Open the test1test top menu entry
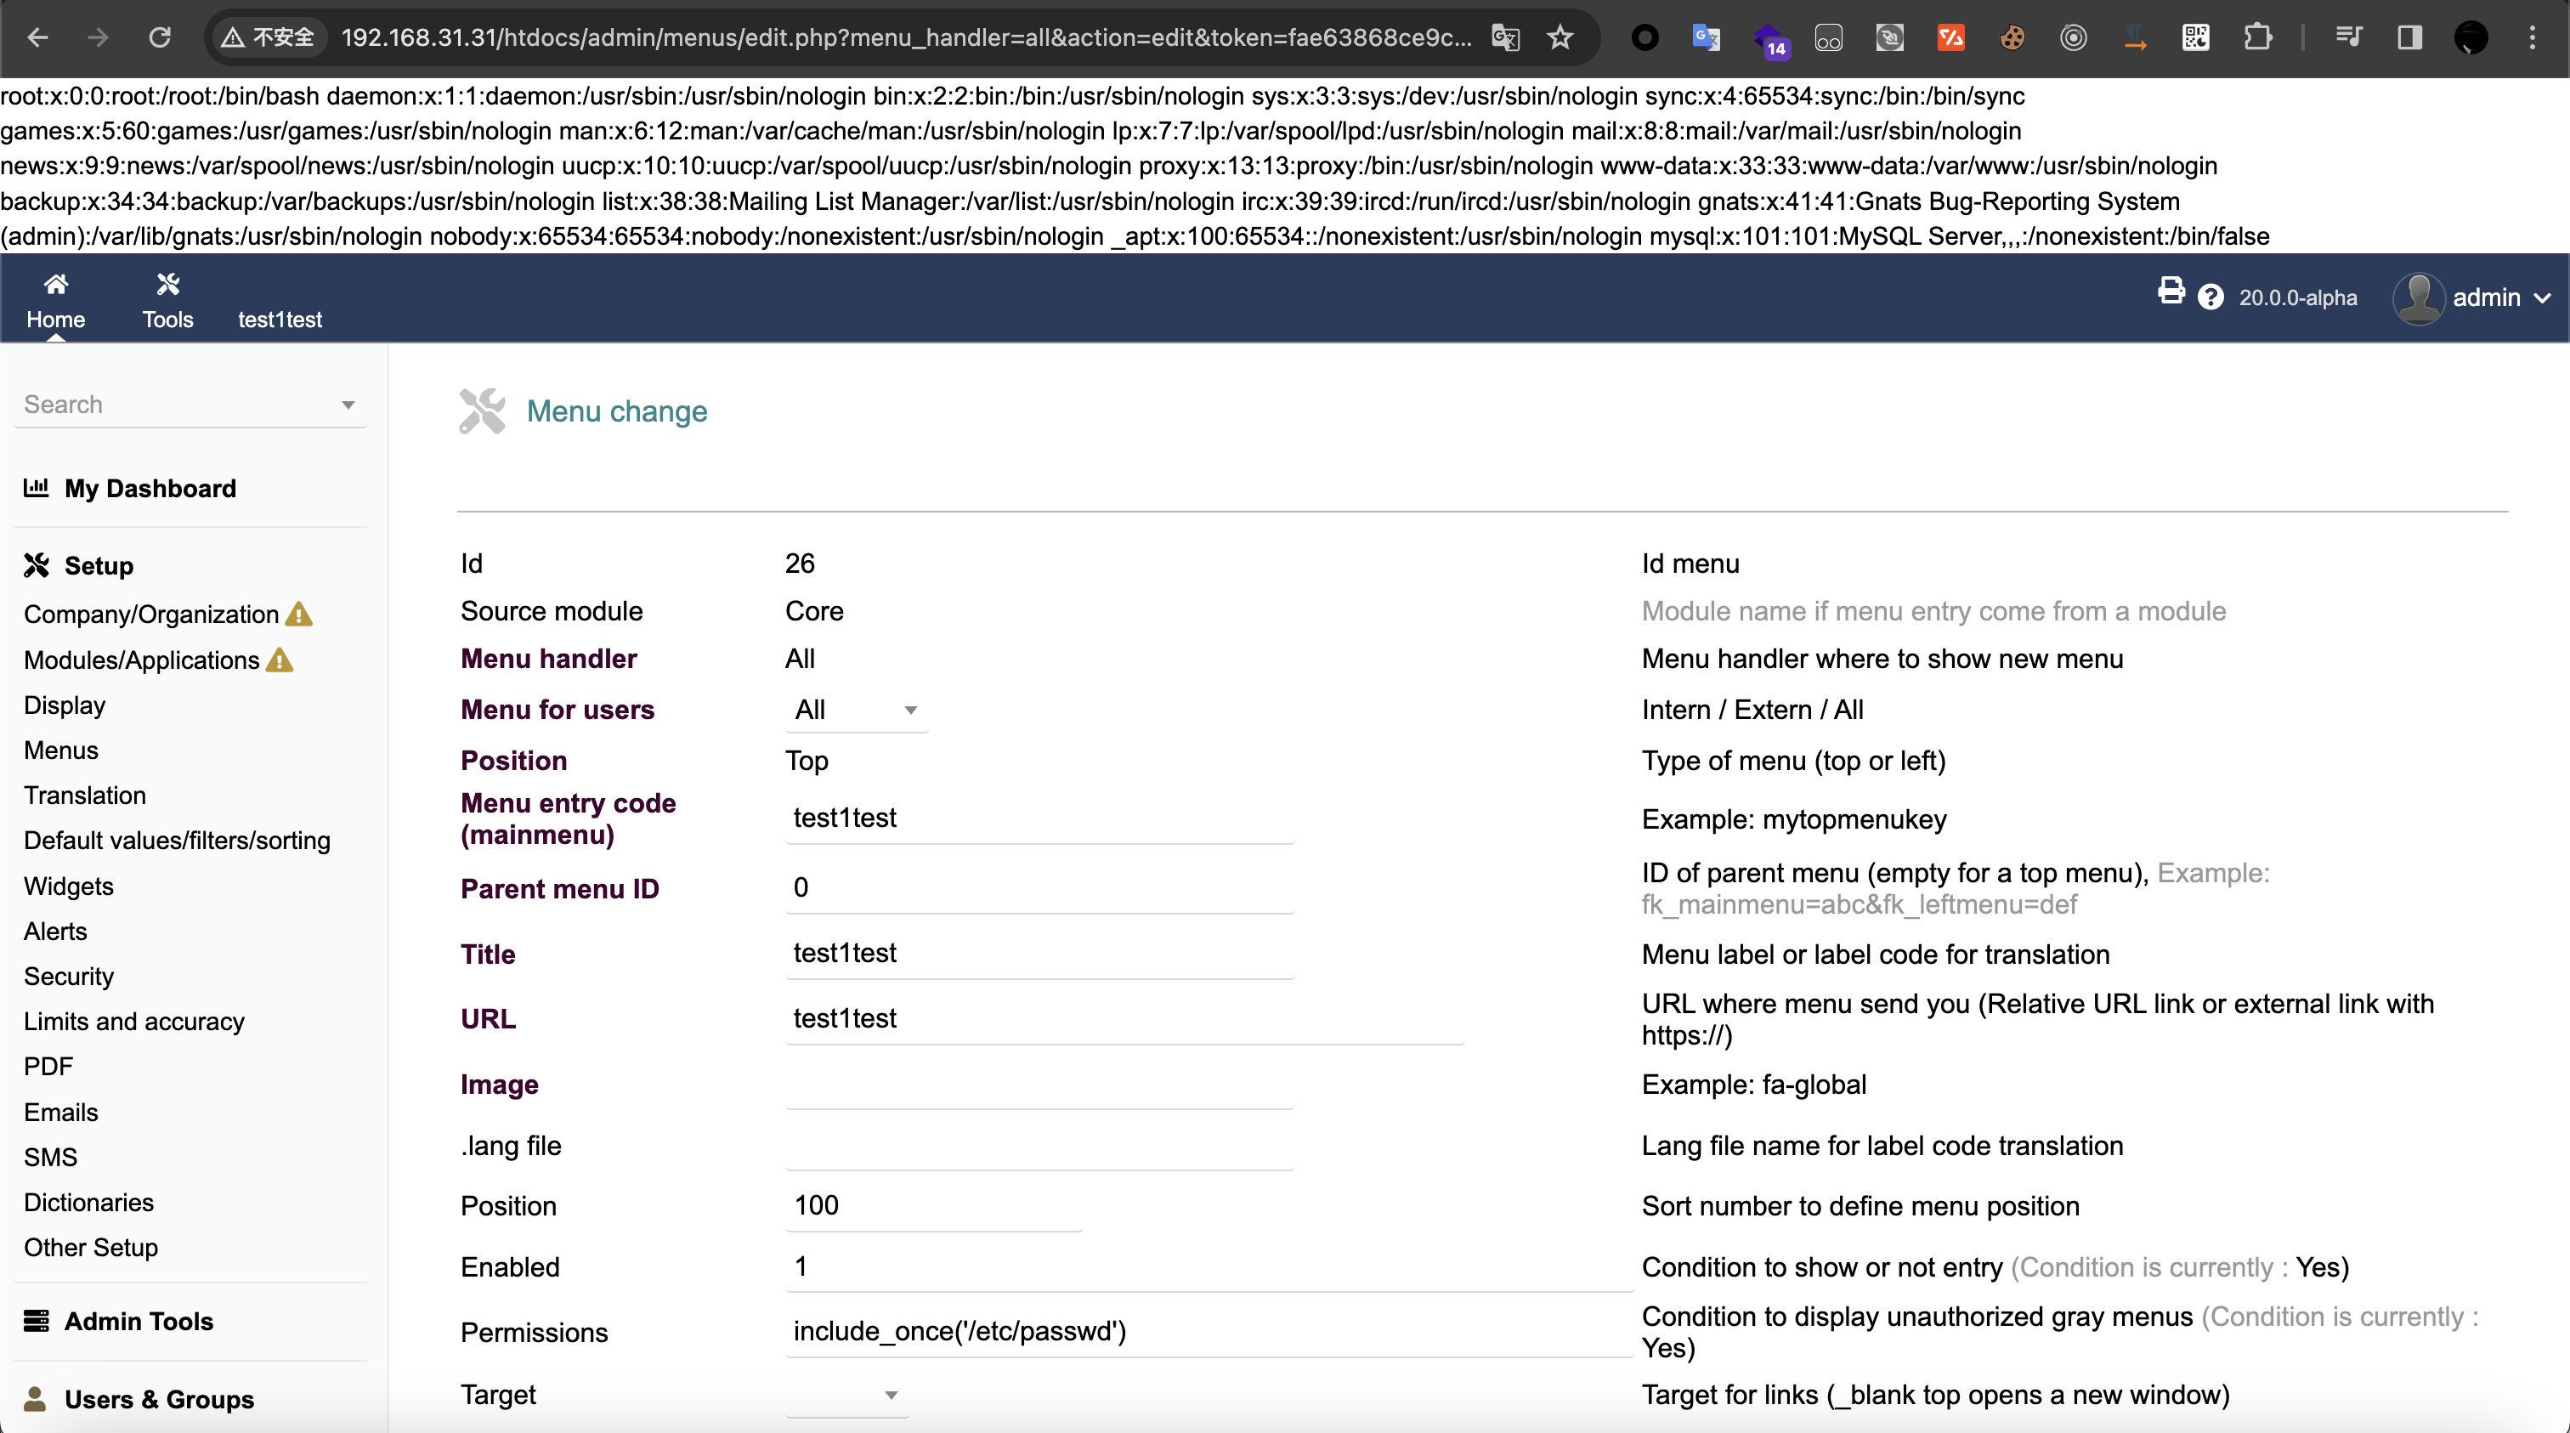Image resolution: width=2570 pixels, height=1433 pixels. [x=280, y=320]
